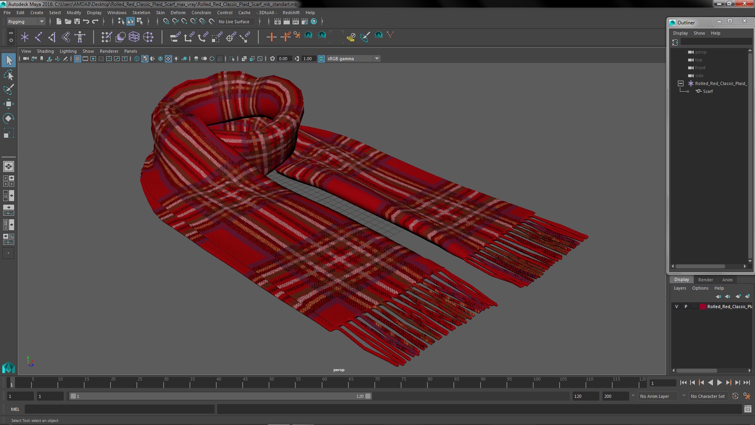
Task: Open the quick layout four-pane icon
Action: point(8,181)
